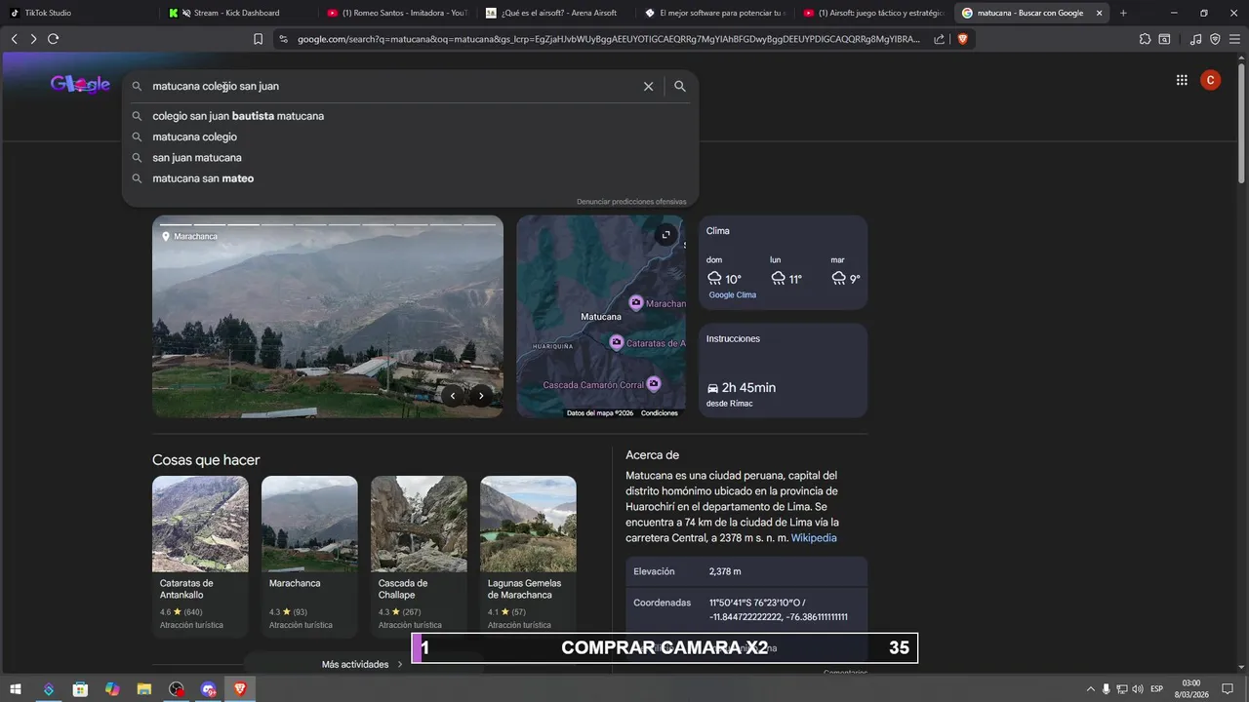Click the Matucana map preview
The width and height of the screenshot is (1249, 702).
[x=601, y=317]
